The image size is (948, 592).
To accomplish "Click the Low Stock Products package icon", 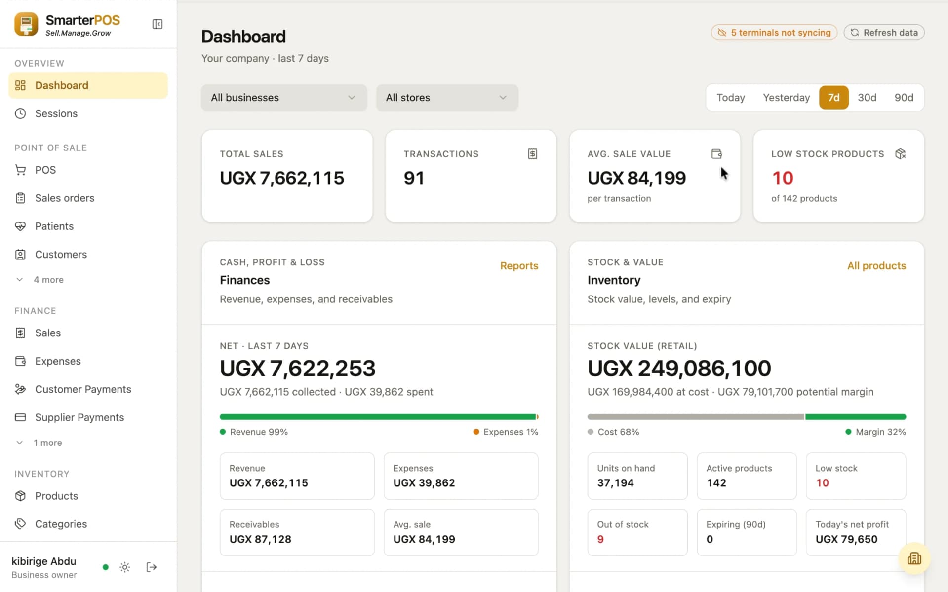I will coord(901,154).
